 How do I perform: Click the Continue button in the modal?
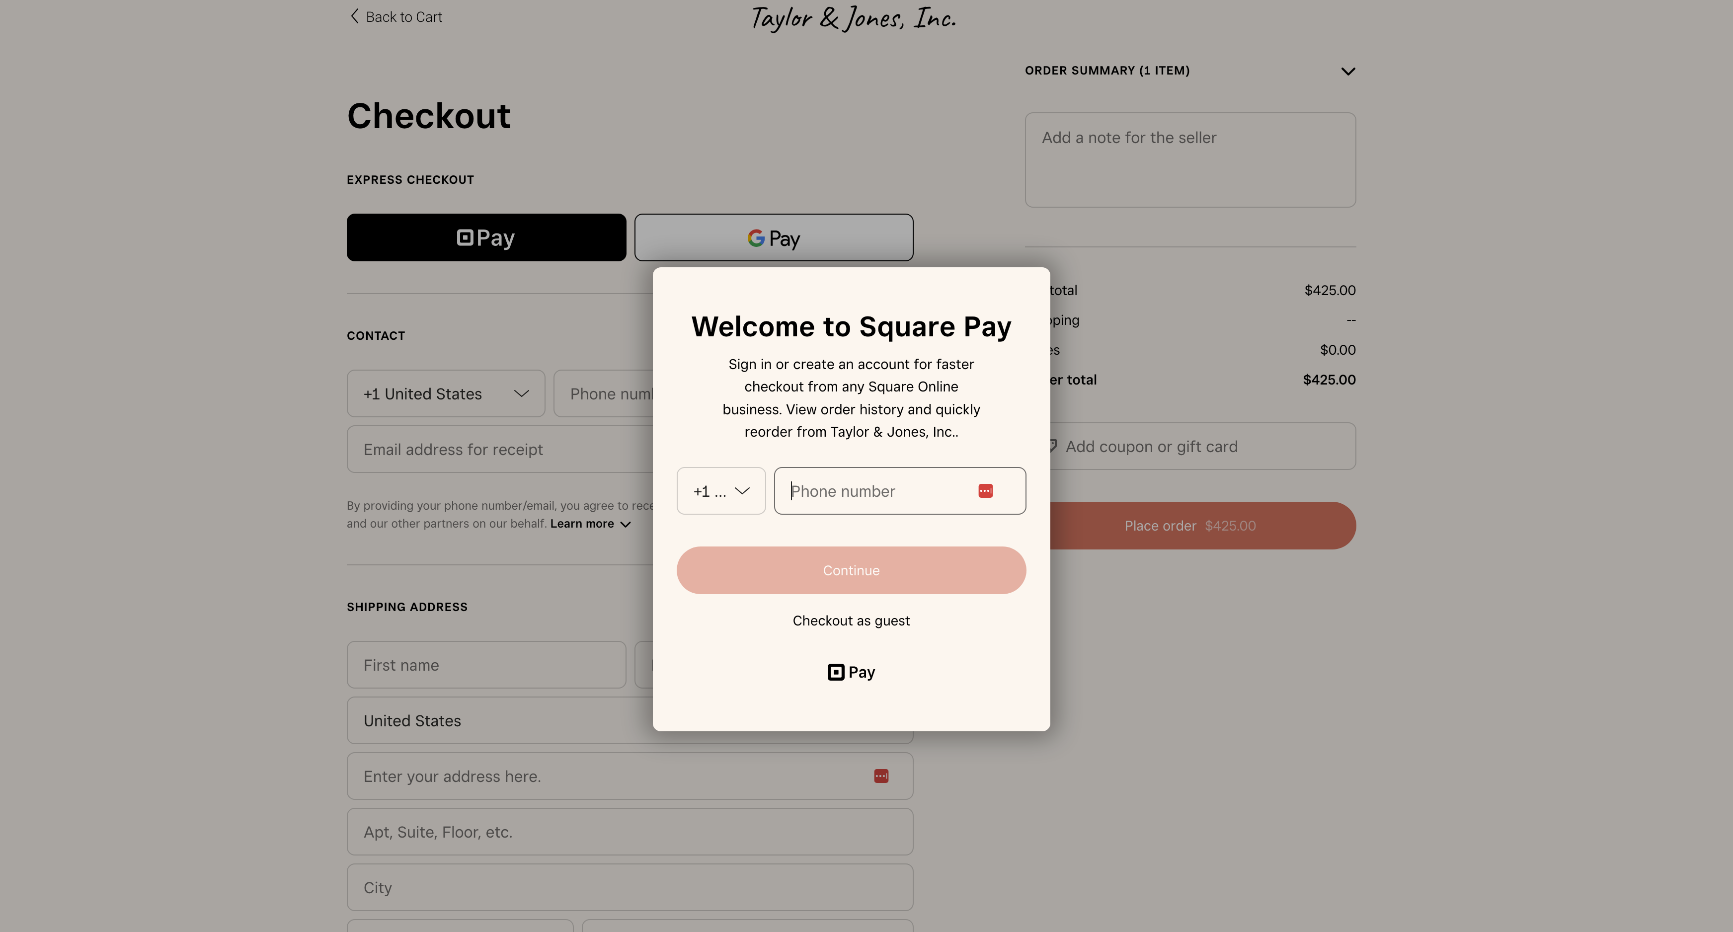click(x=851, y=570)
